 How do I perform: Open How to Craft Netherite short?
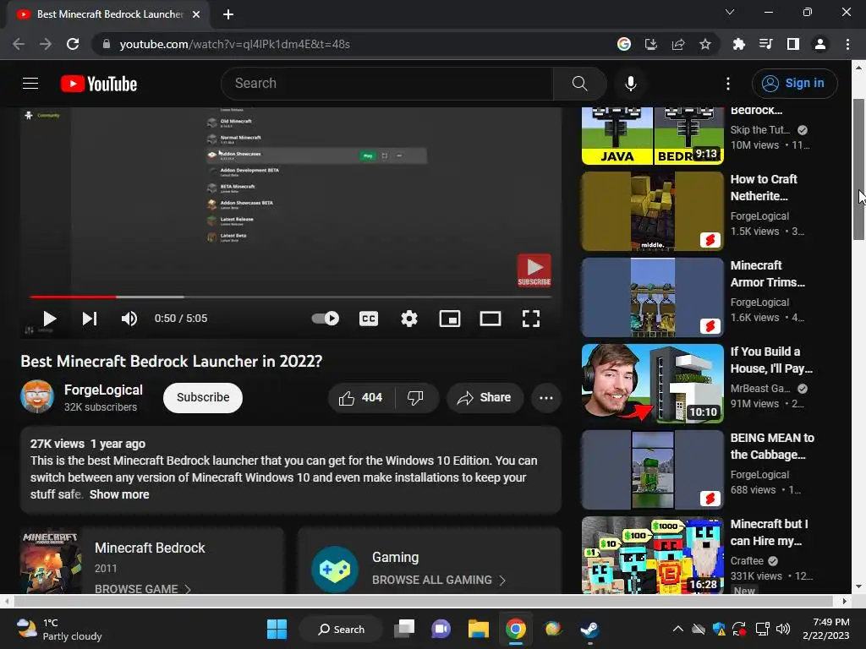pos(652,211)
